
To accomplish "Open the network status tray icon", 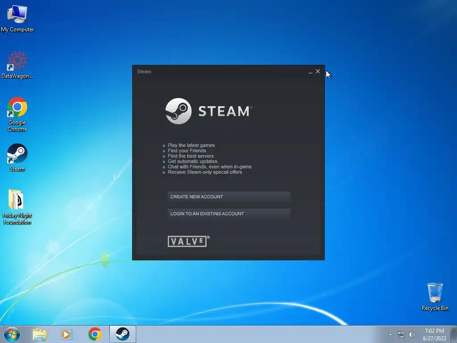I will pos(401,335).
